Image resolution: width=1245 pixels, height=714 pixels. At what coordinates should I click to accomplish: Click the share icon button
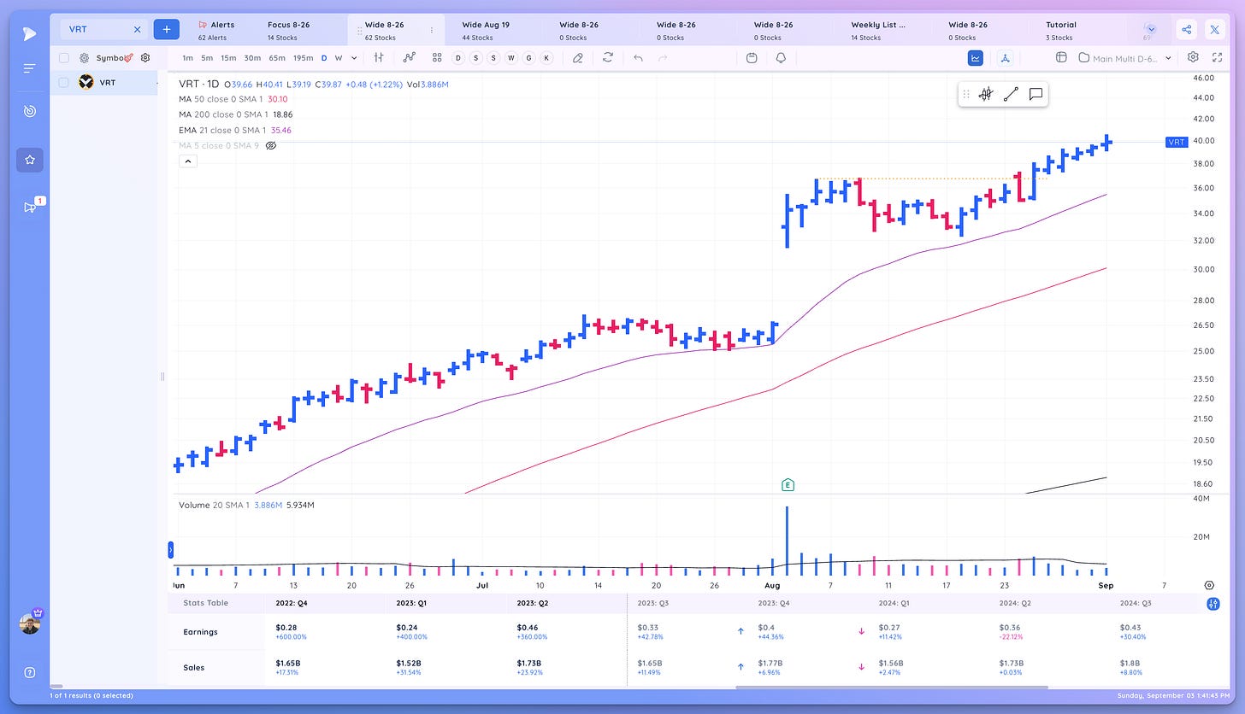(x=1187, y=30)
